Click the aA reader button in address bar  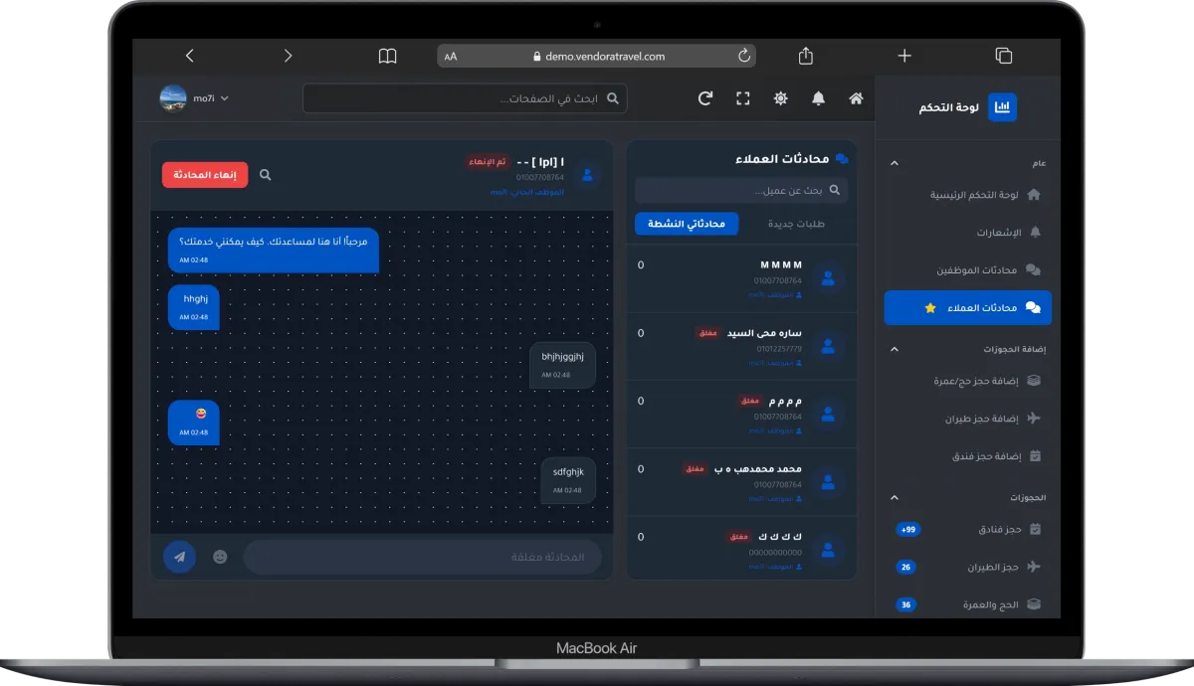click(x=451, y=57)
